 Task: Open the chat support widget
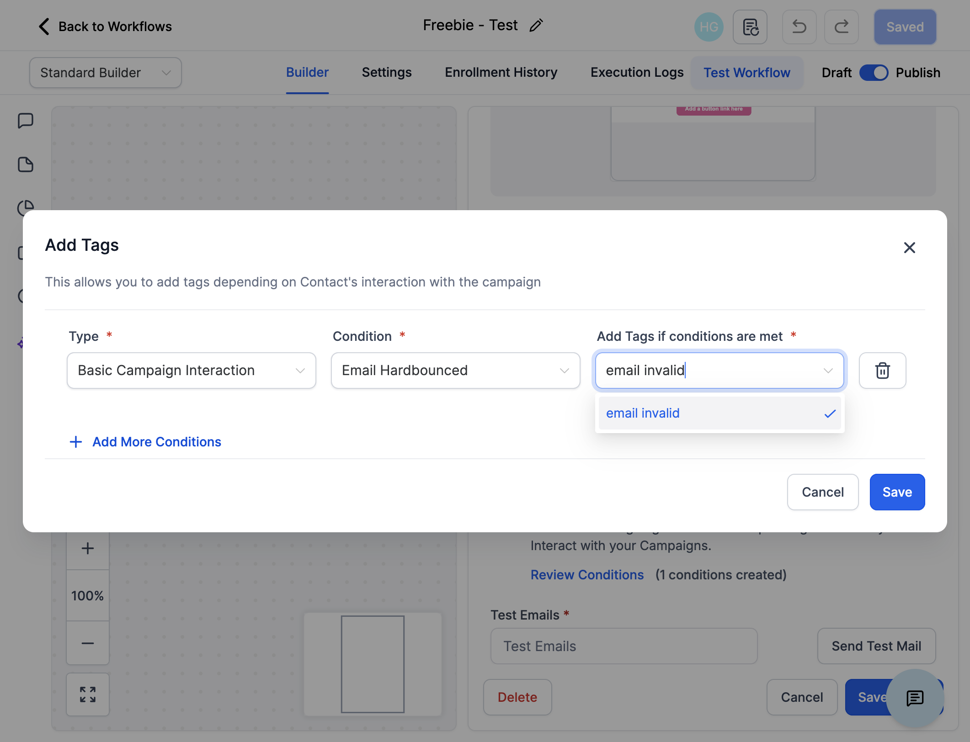pos(915,698)
